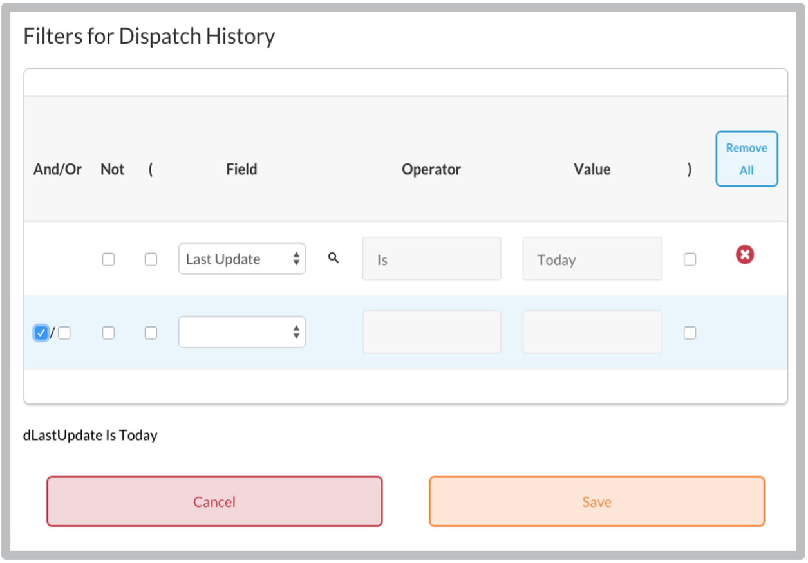Click the Not column header
The image size is (808, 563).
point(113,169)
